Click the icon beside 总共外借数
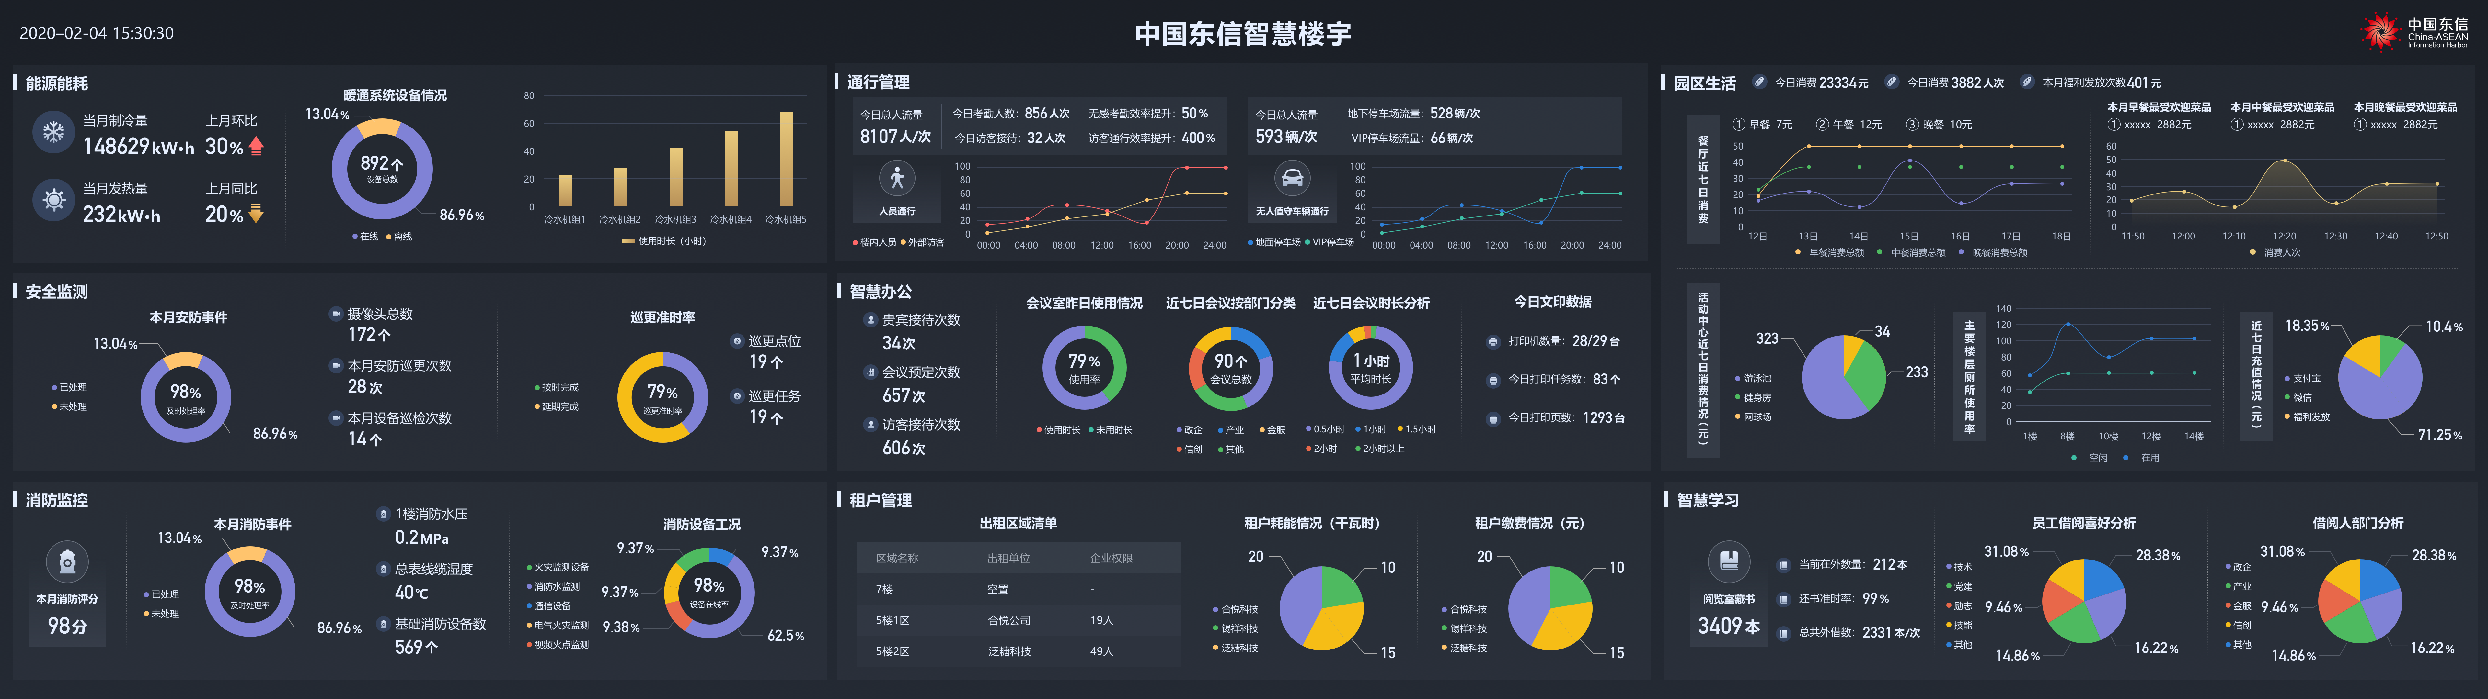 pyautogui.click(x=1784, y=633)
